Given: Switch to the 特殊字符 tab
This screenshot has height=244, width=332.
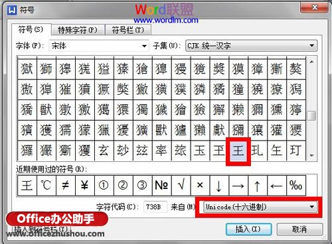Looking at the screenshot, I should (78, 30).
